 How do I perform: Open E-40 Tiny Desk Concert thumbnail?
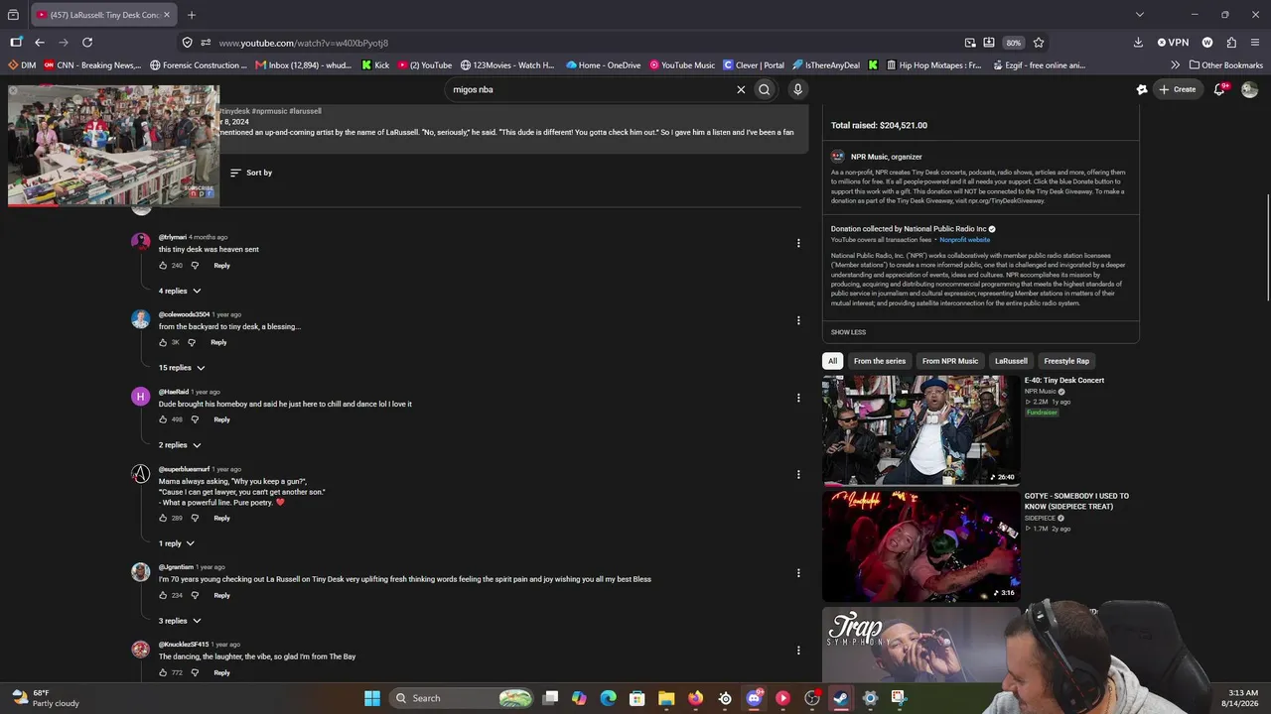[x=920, y=429]
